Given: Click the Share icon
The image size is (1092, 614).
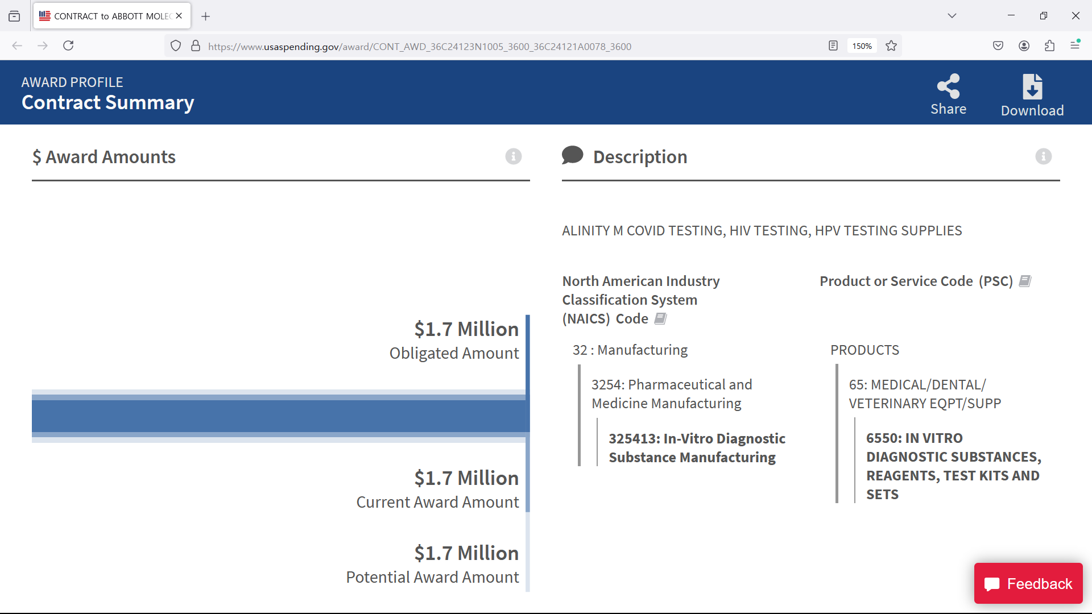Looking at the screenshot, I should (x=948, y=86).
